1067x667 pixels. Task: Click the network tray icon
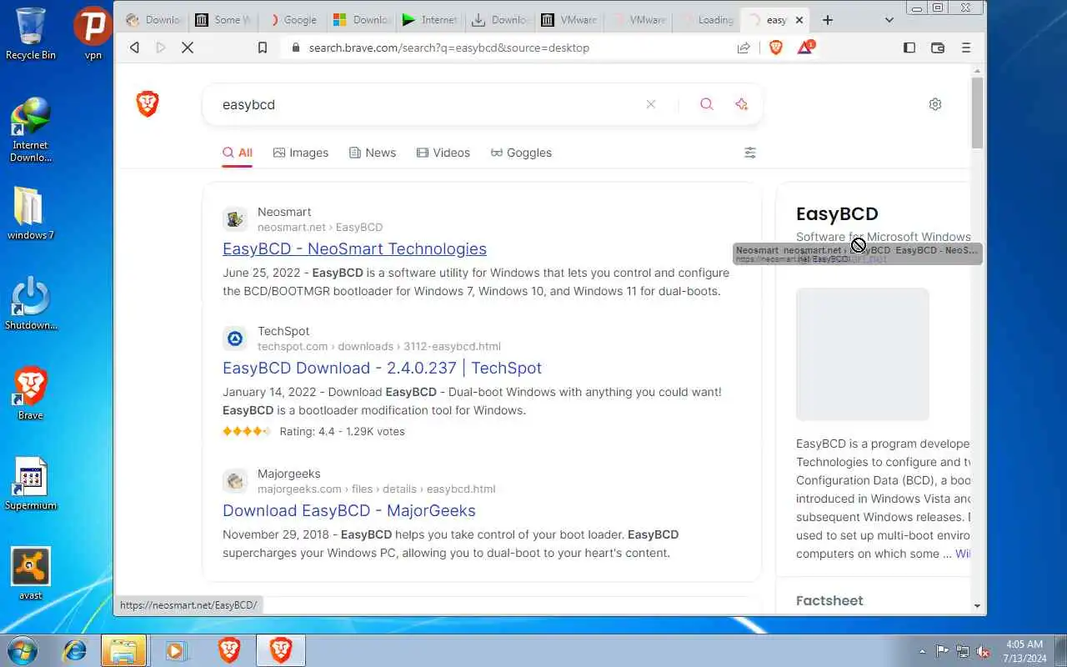click(x=963, y=652)
